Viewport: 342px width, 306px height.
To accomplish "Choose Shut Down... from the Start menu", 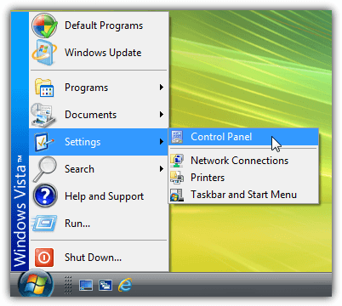I will click(x=99, y=258).
